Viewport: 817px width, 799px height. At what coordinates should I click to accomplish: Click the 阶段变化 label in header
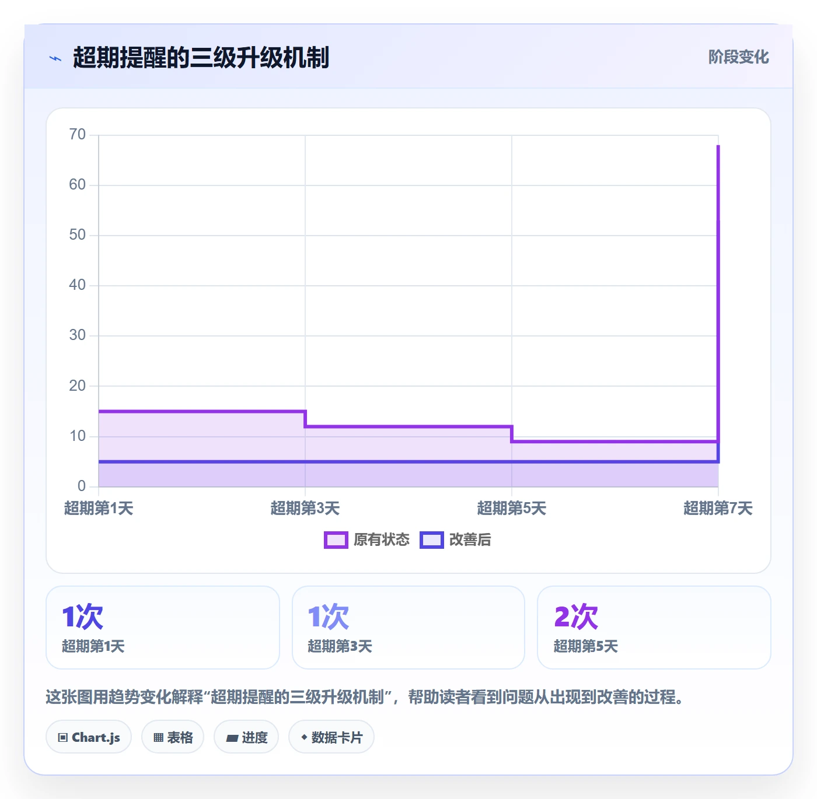[x=738, y=57]
